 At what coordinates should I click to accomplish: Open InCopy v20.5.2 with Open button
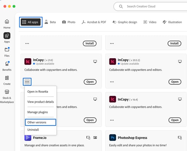pos(175,82)
